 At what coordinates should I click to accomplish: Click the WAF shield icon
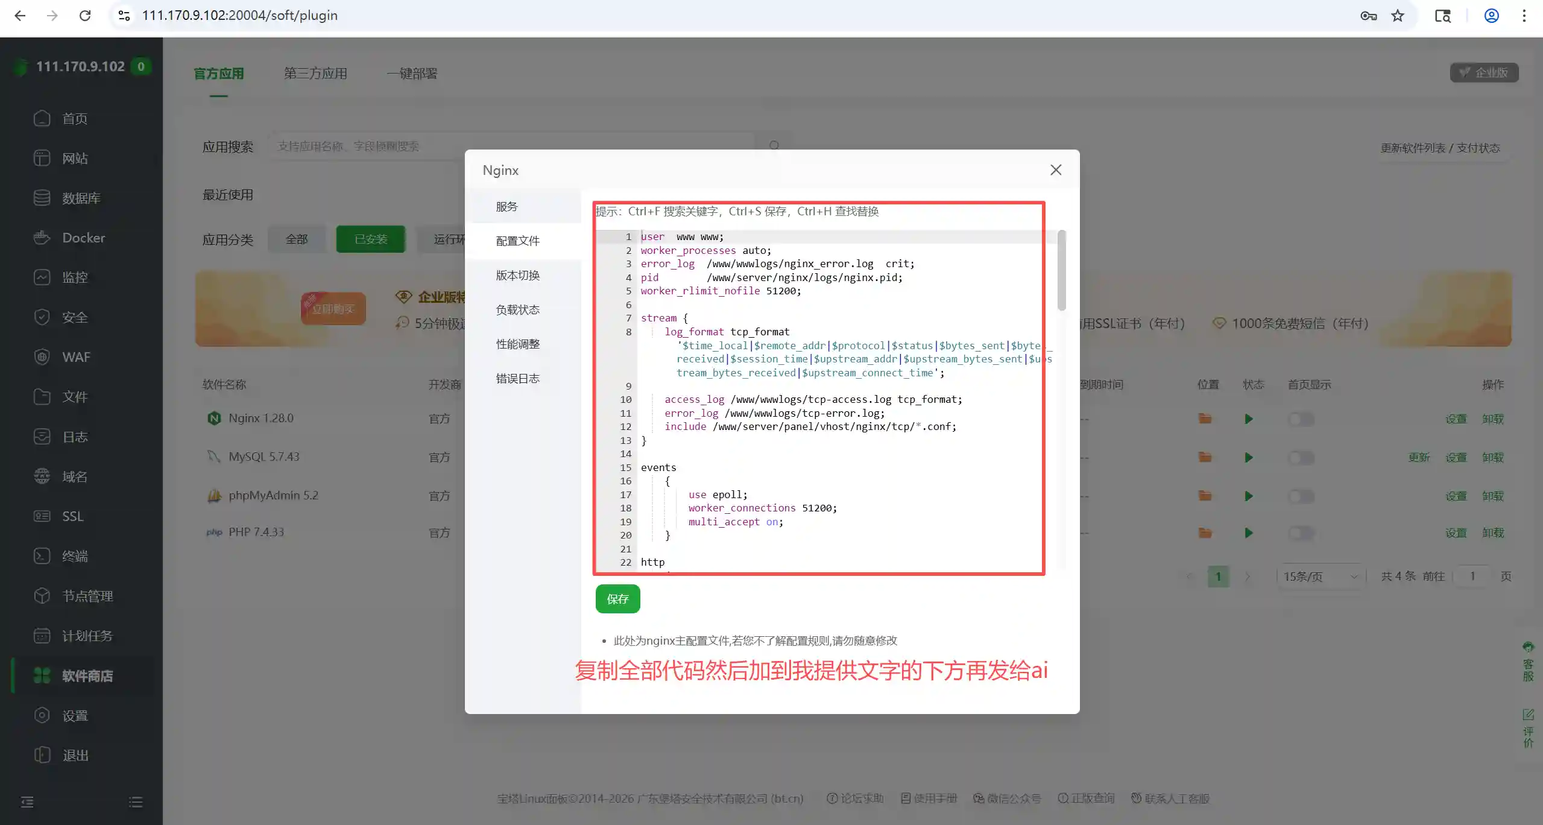coord(42,357)
